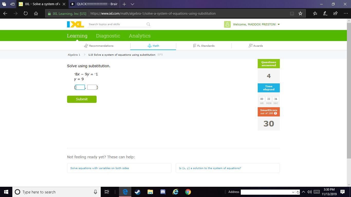Click the browser Forward arrow
351x197 pixels.
pyautogui.click(x=15, y=13)
